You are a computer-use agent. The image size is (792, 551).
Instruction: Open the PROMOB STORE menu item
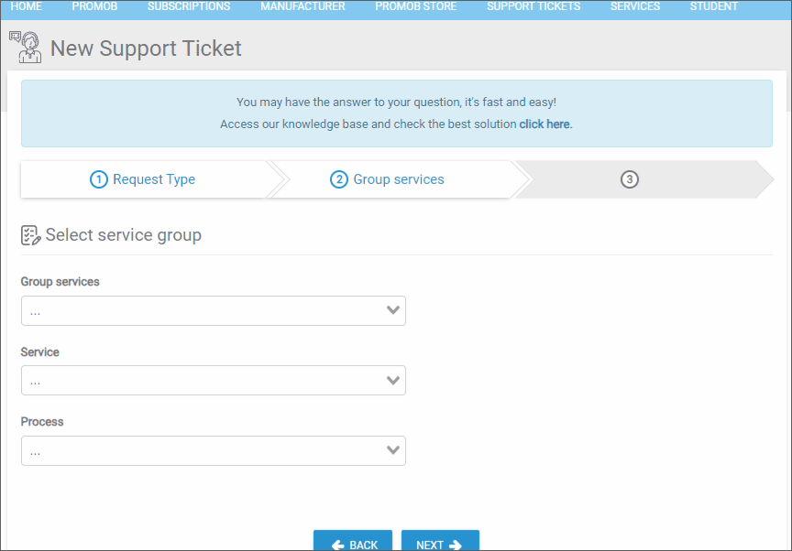click(x=415, y=6)
